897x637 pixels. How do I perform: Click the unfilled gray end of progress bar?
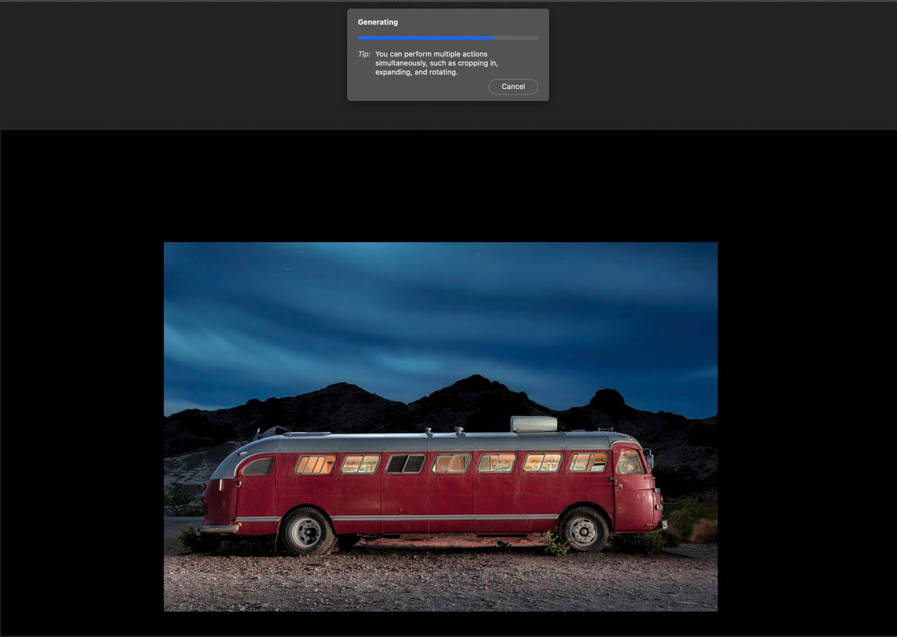[516, 38]
